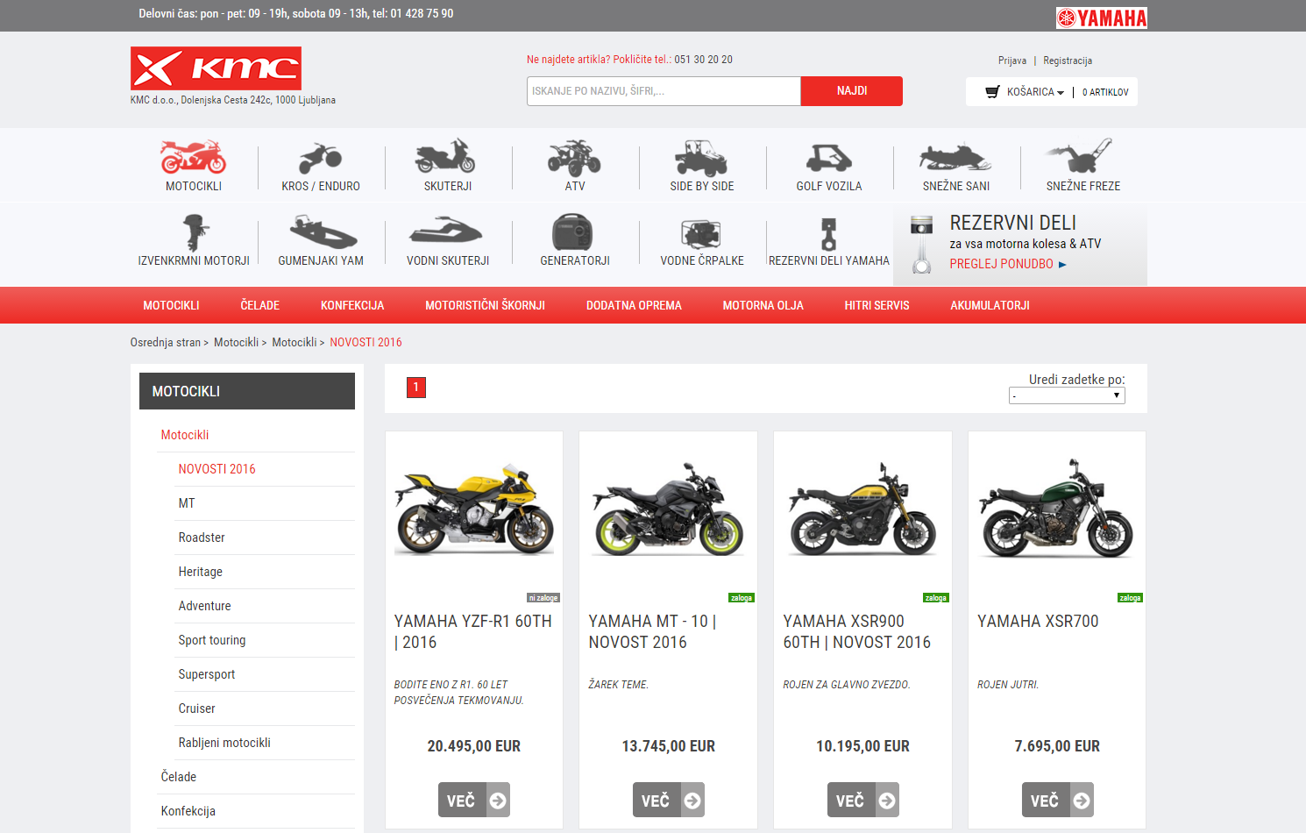This screenshot has height=833, width=1306.
Task: Click Osrednja stran breadcrumb link
Action: pos(166,343)
